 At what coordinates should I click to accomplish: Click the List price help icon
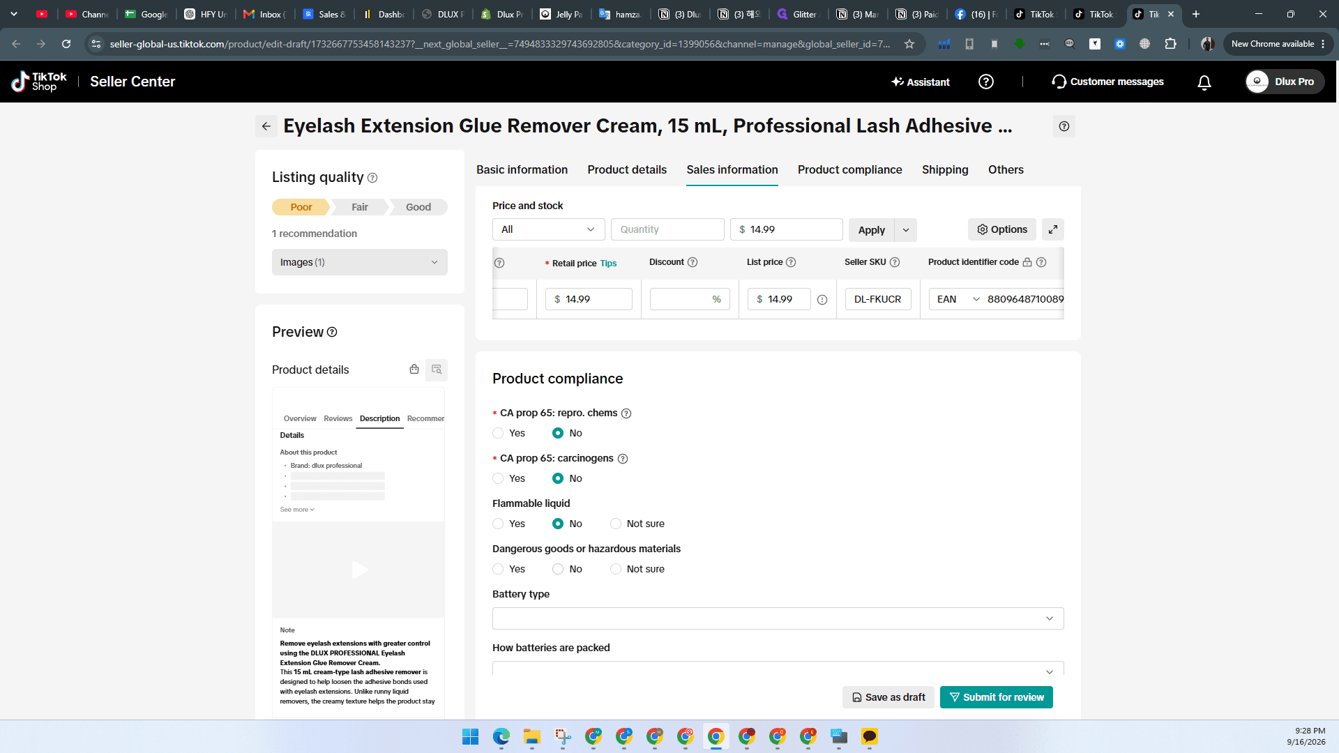click(791, 262)
